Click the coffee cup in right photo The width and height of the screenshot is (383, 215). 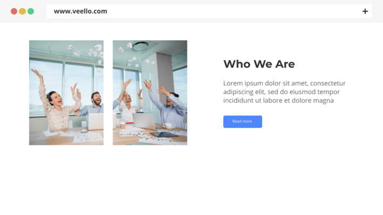(122, 125)
